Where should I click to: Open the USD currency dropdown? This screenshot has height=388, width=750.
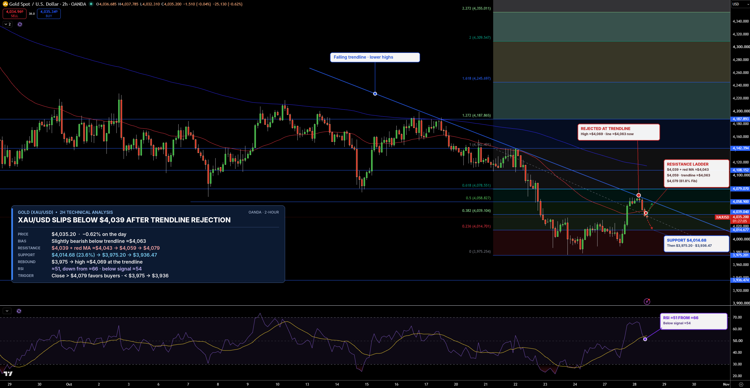click(x=740, y=4)
